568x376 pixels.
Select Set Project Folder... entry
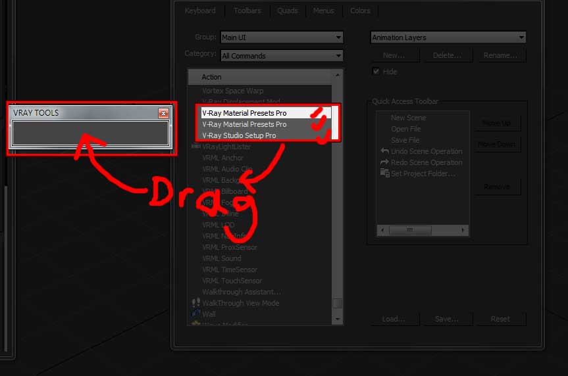tap(423, 174)
